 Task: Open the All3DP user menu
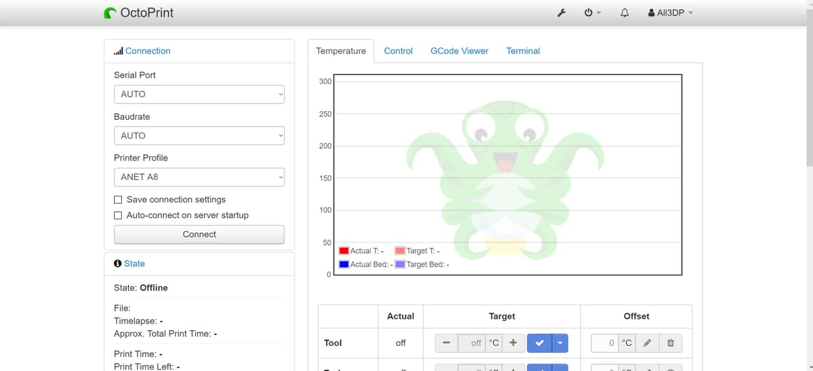point(671,13)
